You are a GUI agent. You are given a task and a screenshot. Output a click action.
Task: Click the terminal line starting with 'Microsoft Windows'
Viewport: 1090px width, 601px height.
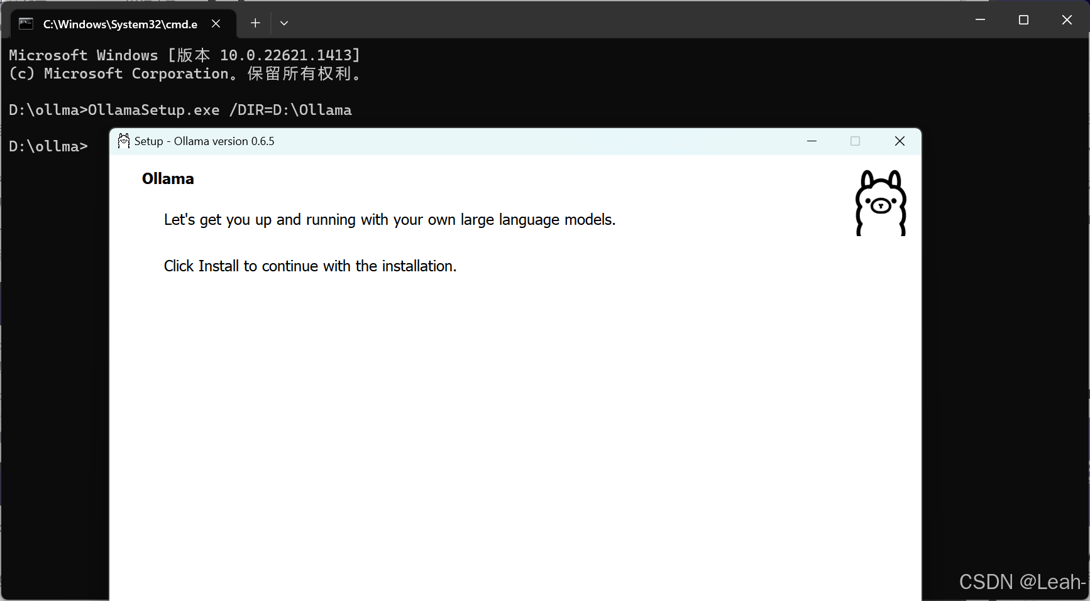point(185,55)
